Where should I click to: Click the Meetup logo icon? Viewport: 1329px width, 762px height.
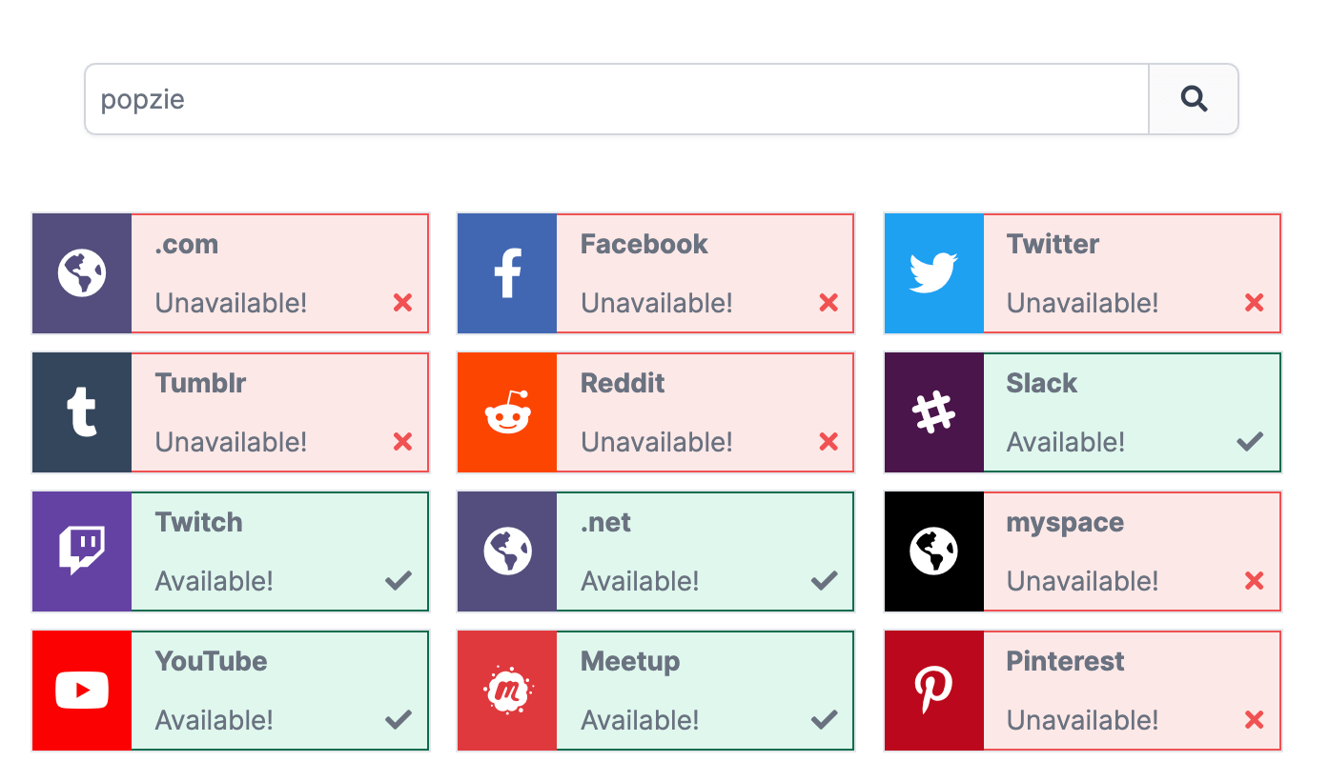tap(507, 691)
